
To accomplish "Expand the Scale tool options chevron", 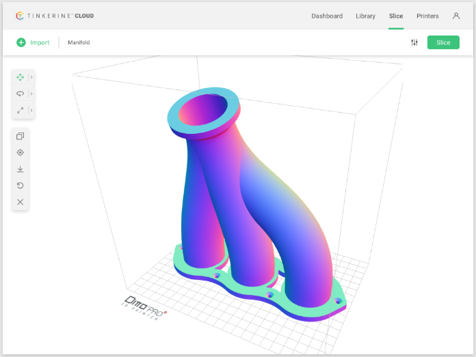I will point(31,110).
